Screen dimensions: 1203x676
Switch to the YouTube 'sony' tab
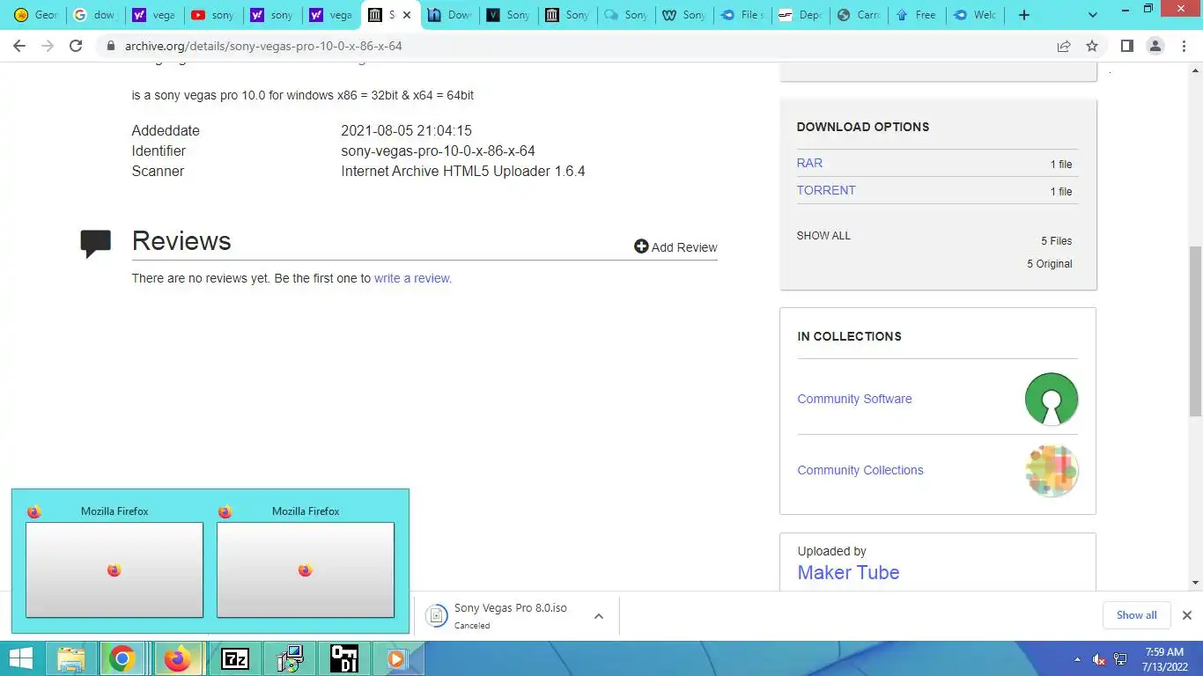click(212, 15)
